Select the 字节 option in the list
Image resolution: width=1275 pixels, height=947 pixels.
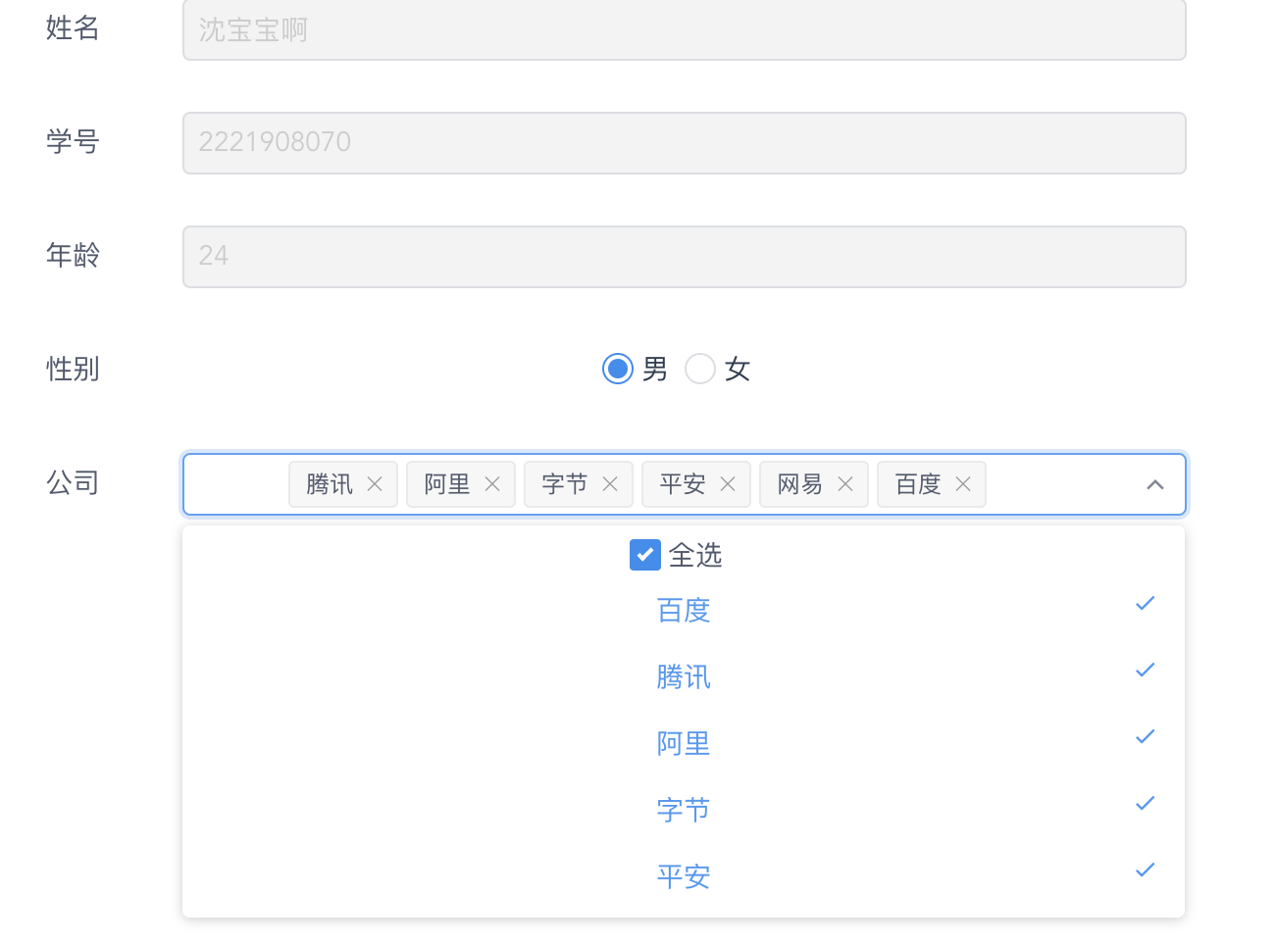click(x=684, y=810)
